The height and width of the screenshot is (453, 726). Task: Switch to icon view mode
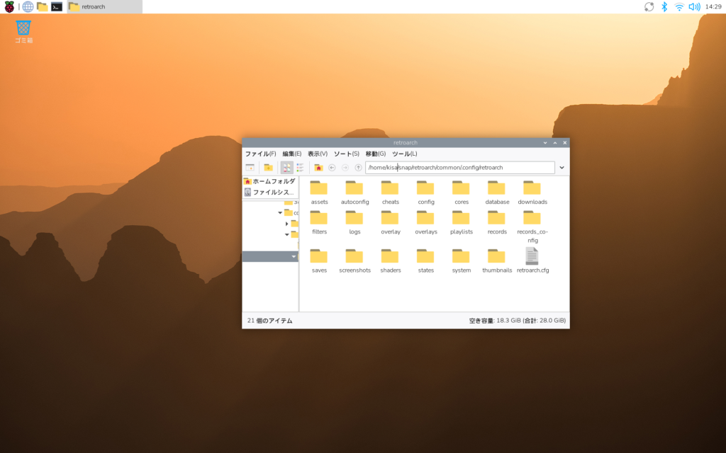click(x=286, y=168)
